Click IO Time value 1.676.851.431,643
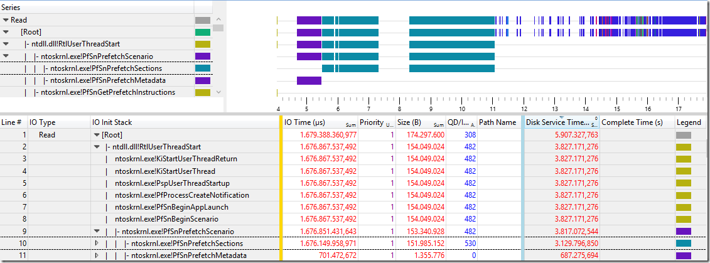 pos(328,232)
